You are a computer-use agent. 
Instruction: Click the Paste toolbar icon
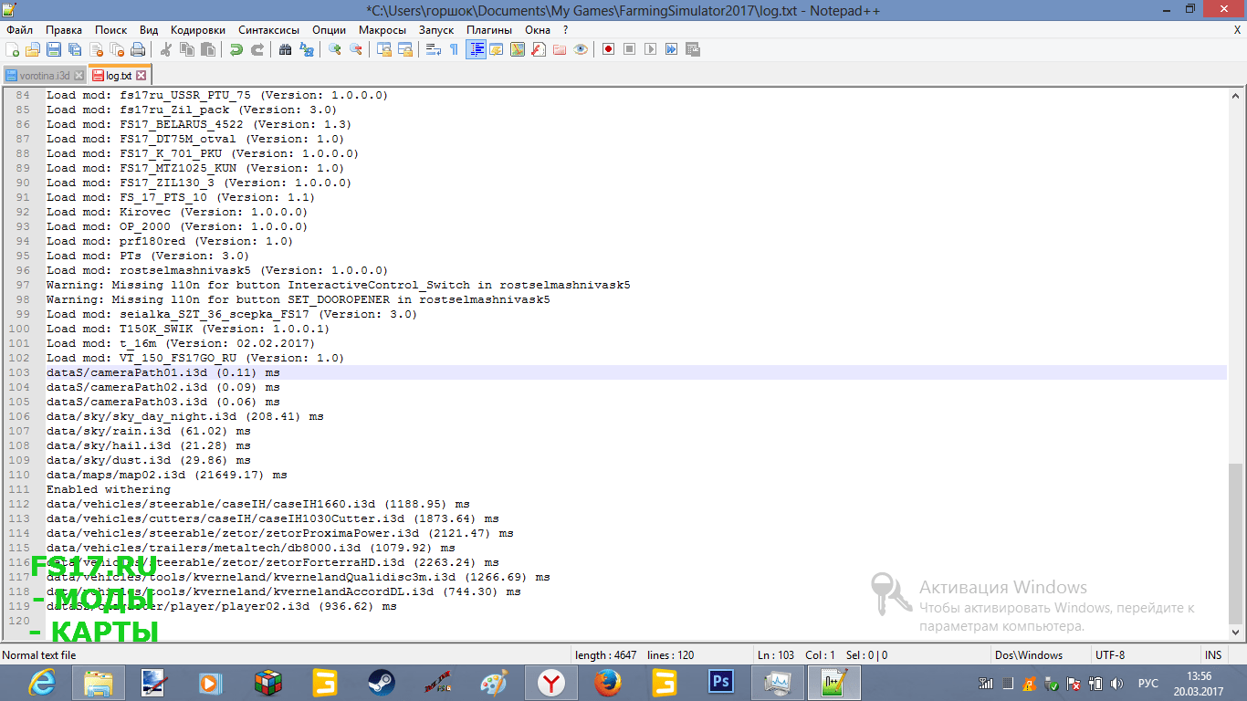coord(208,49)
